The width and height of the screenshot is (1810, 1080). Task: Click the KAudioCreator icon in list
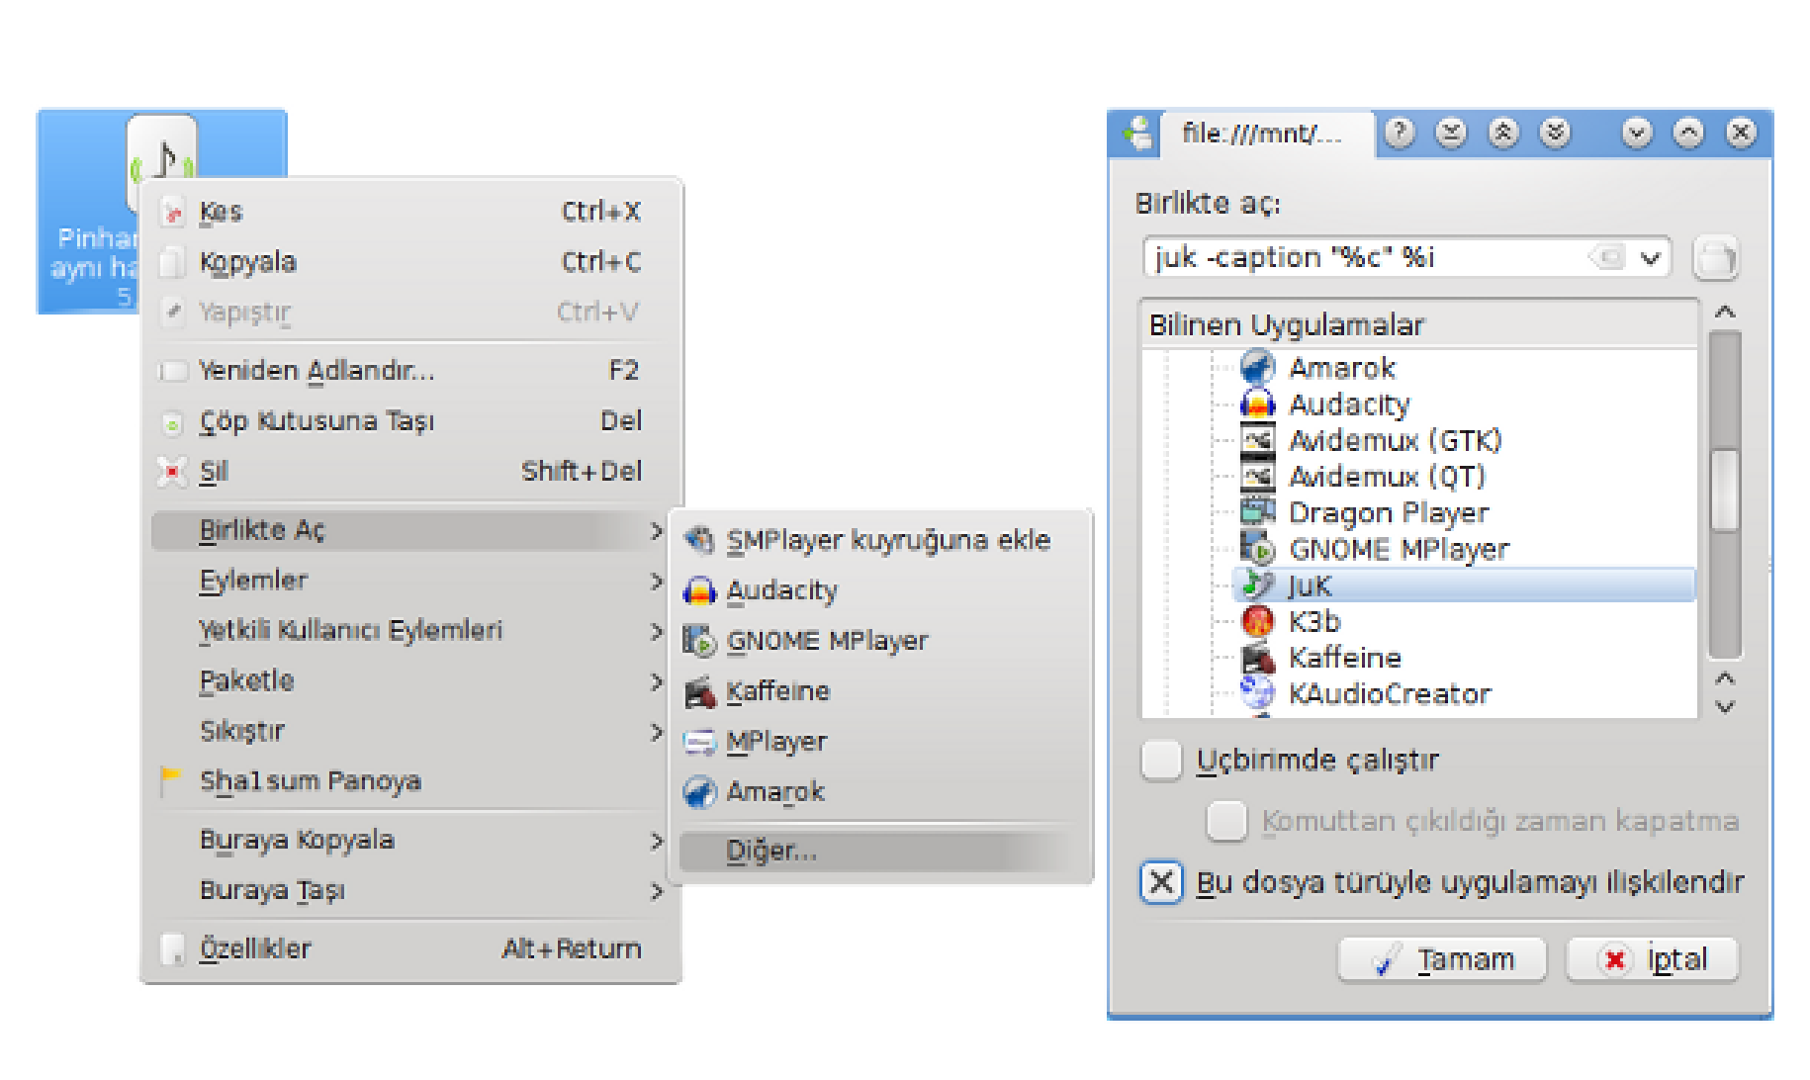tap(1257, 692)
